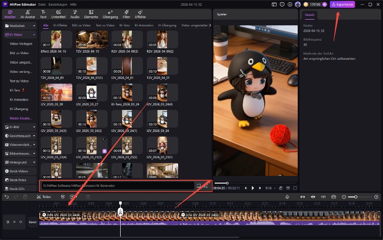Switch to the AI-Avatar tab
This screenshot has width=383, height=240.
[28, 14]
